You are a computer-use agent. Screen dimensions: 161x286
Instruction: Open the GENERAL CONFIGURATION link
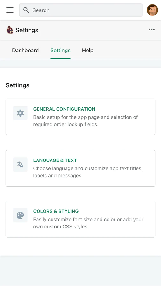click(x=64, y=109)
